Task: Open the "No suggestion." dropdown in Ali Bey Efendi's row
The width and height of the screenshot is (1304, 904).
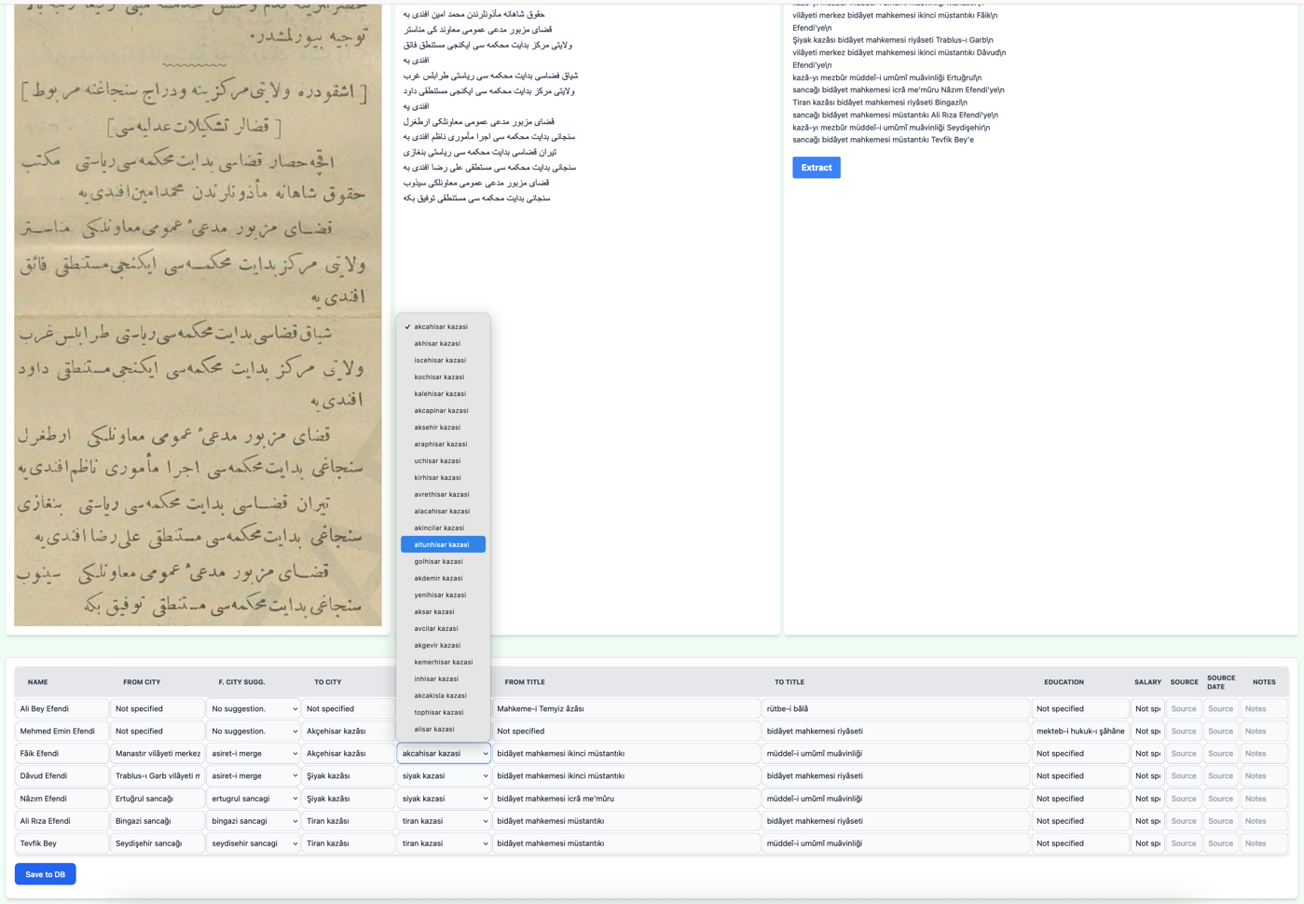Action: click(x=253, y=708)
